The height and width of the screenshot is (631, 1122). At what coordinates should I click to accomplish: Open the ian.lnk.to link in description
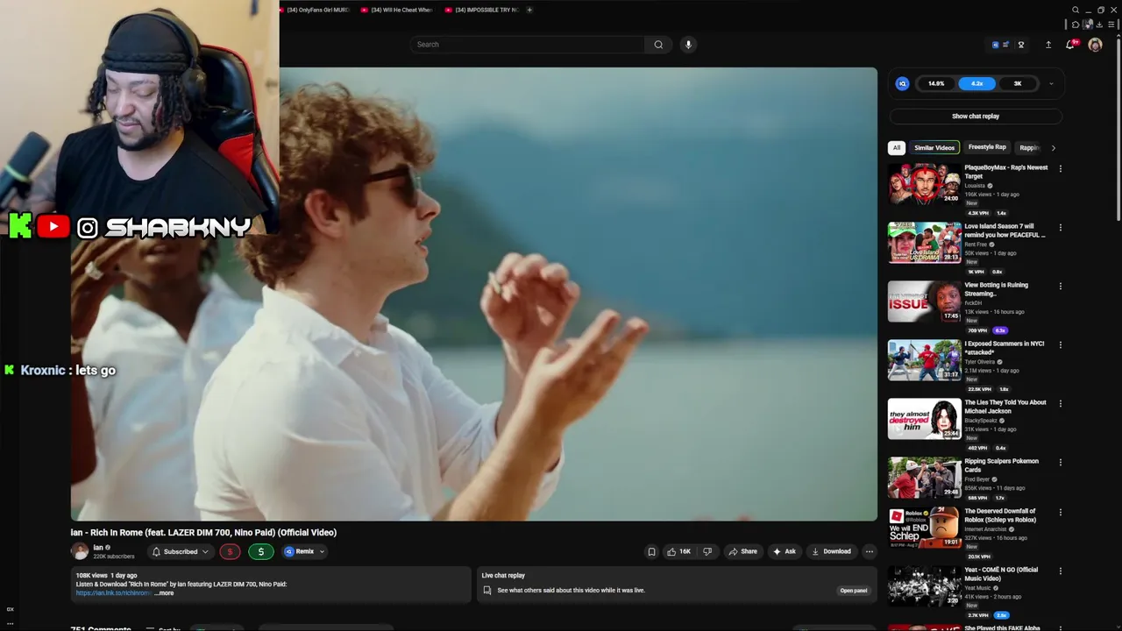113,593
